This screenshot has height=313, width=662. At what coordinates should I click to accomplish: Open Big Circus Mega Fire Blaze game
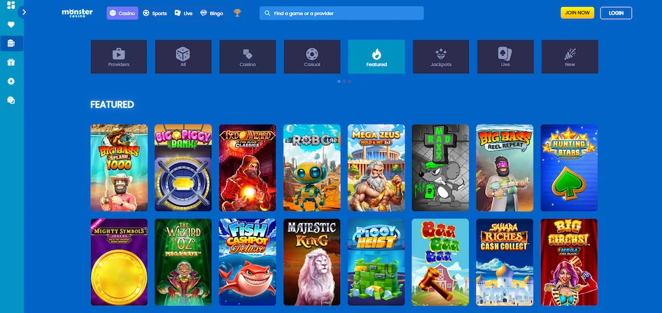pyautogui.click(x=569, y=262)
